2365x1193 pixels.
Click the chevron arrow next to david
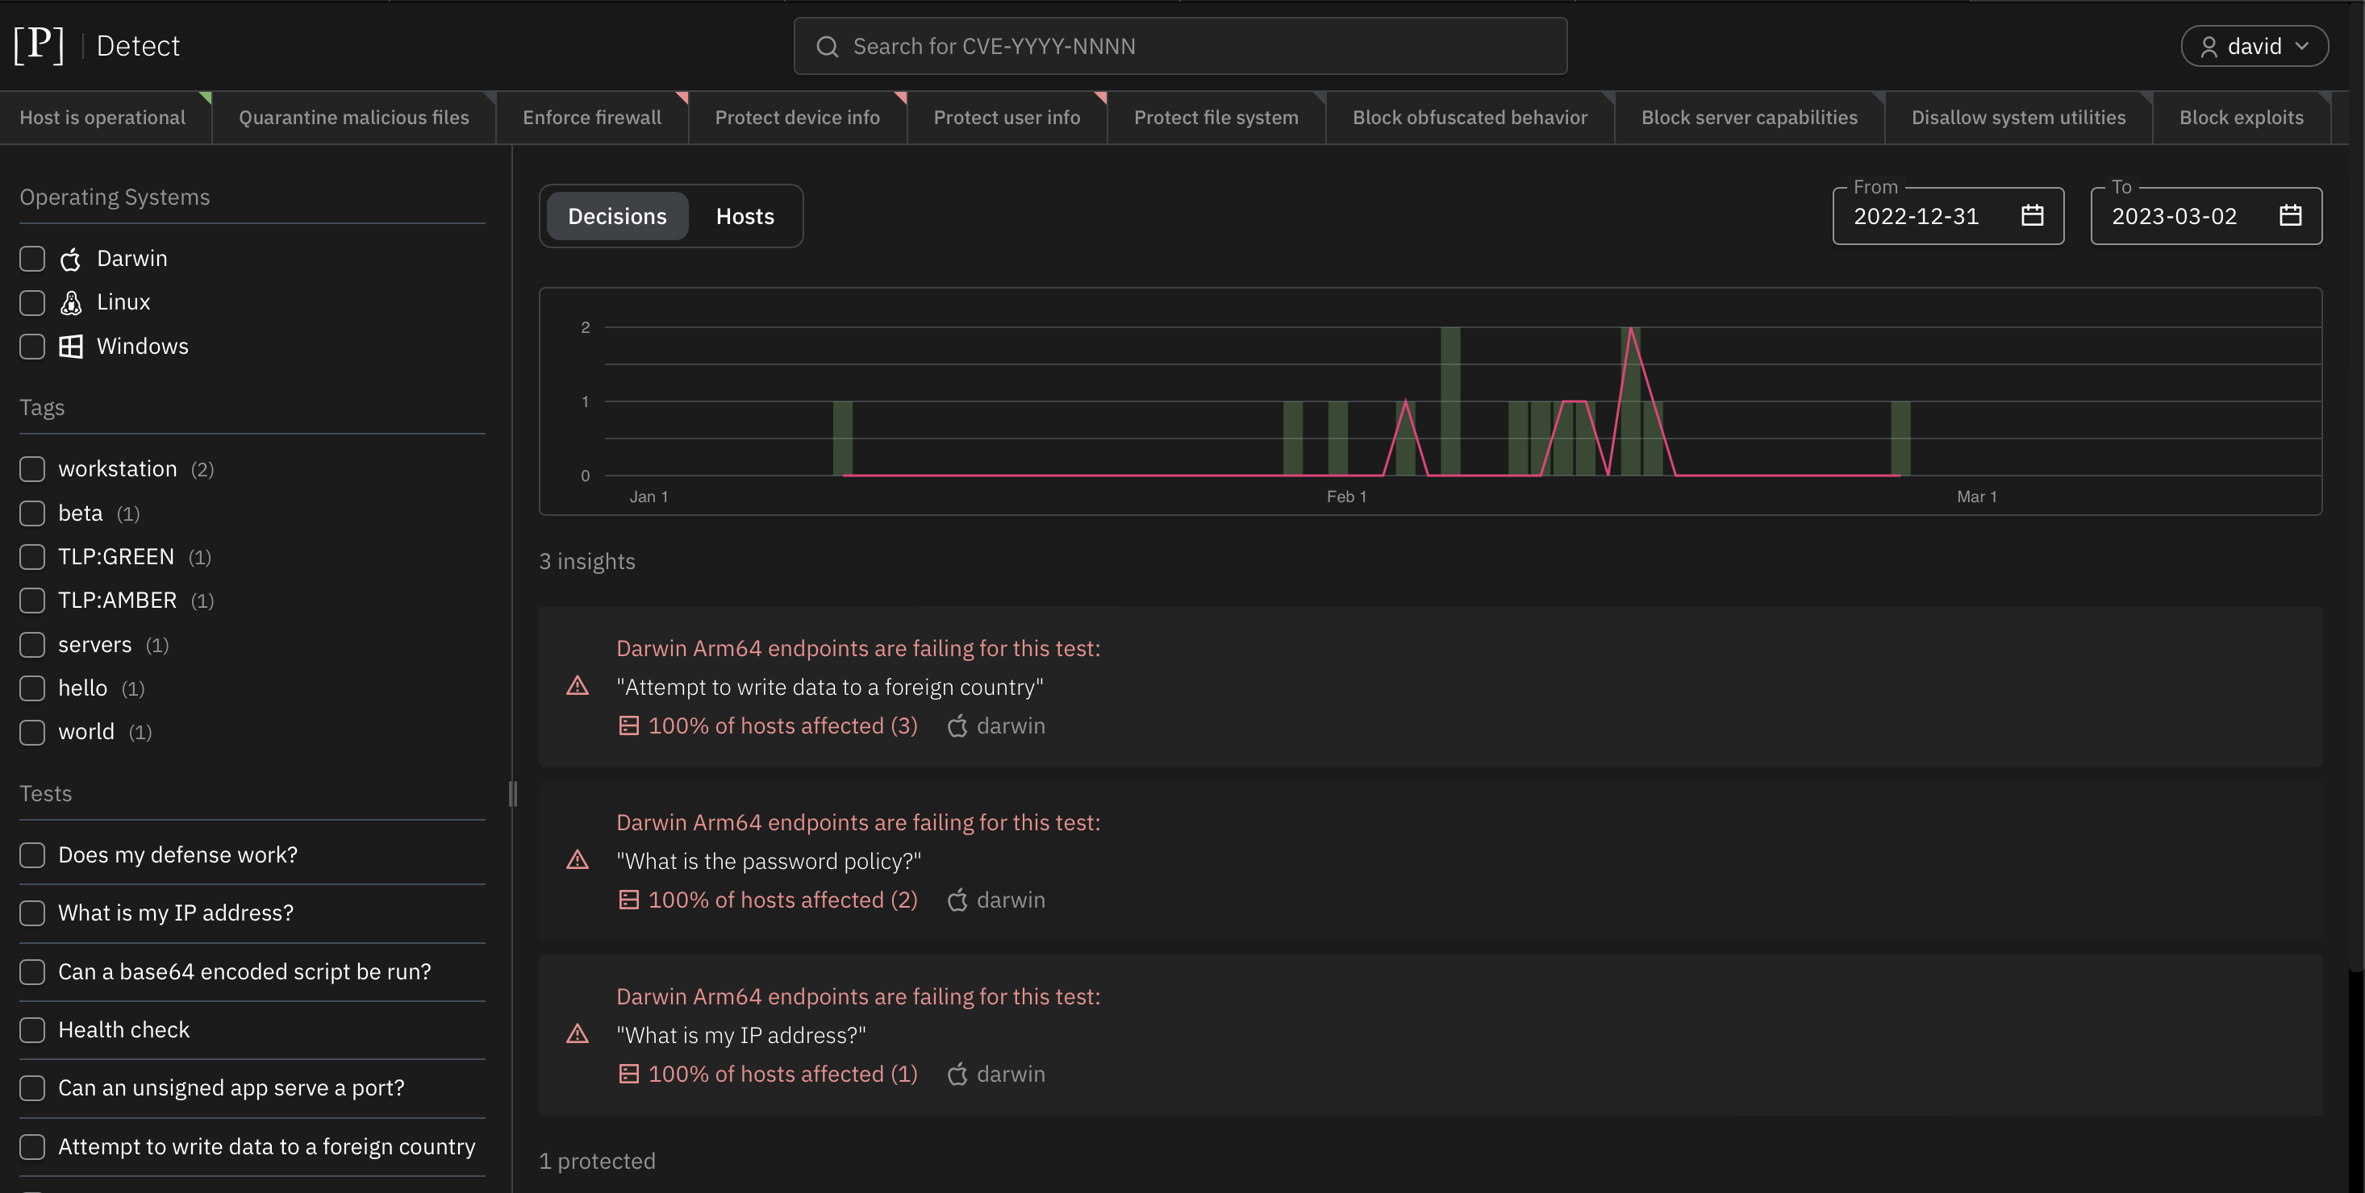2303,47
